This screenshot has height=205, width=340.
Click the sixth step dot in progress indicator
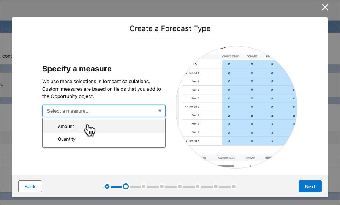click(x=198, y=186)
